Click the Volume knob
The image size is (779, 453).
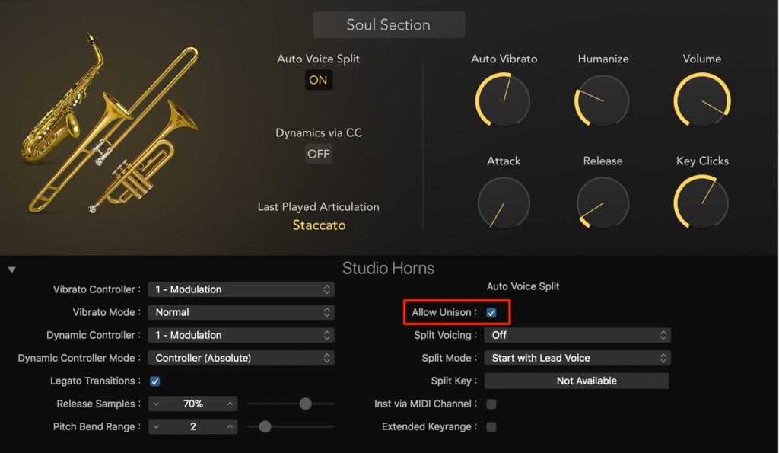[701, 100]
